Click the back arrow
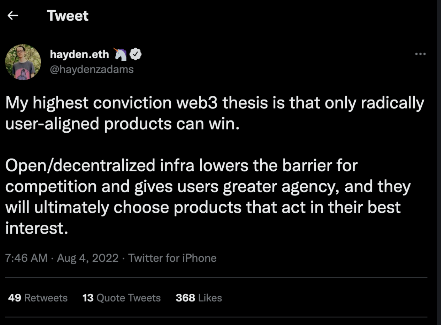 tap(13, 15)
